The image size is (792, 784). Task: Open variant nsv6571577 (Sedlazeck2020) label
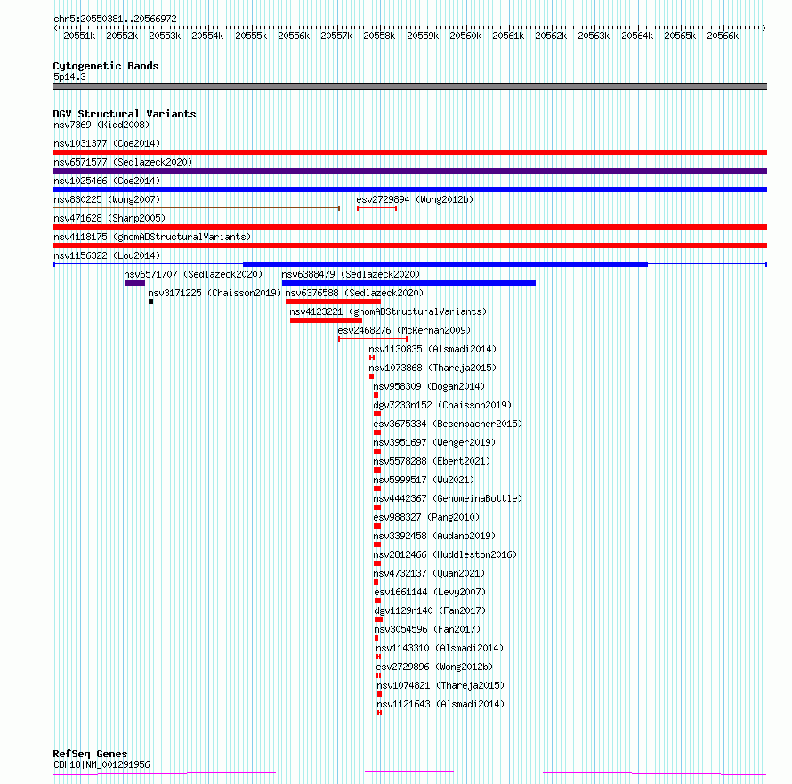(123, 162)
